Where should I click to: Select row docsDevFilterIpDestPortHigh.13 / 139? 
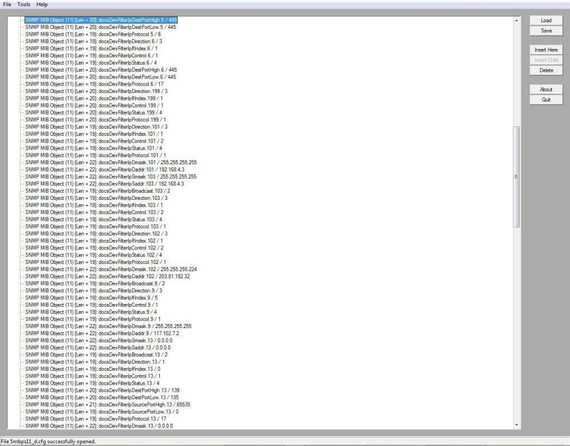click(102, 390)
